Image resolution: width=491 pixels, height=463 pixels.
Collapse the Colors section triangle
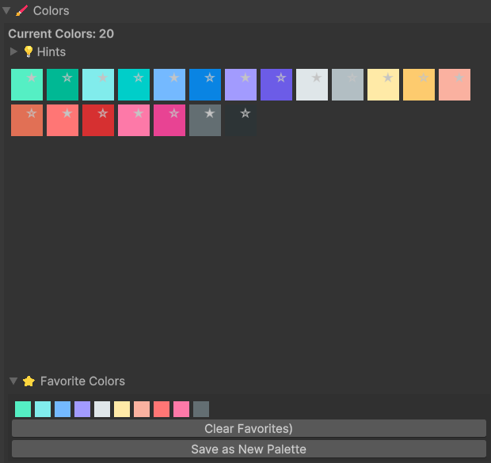click(x=6, y=11)
